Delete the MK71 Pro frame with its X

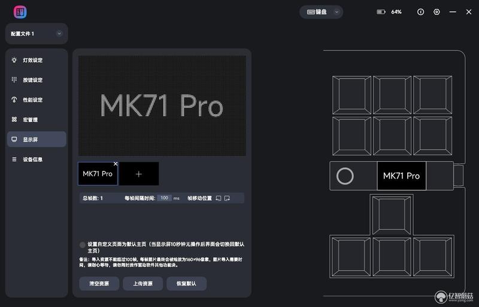[116, 164]
